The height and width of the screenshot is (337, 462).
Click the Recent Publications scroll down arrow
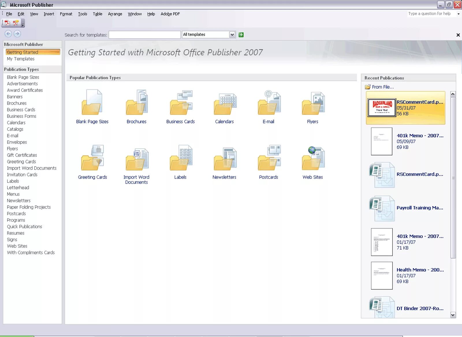(453, 315)
